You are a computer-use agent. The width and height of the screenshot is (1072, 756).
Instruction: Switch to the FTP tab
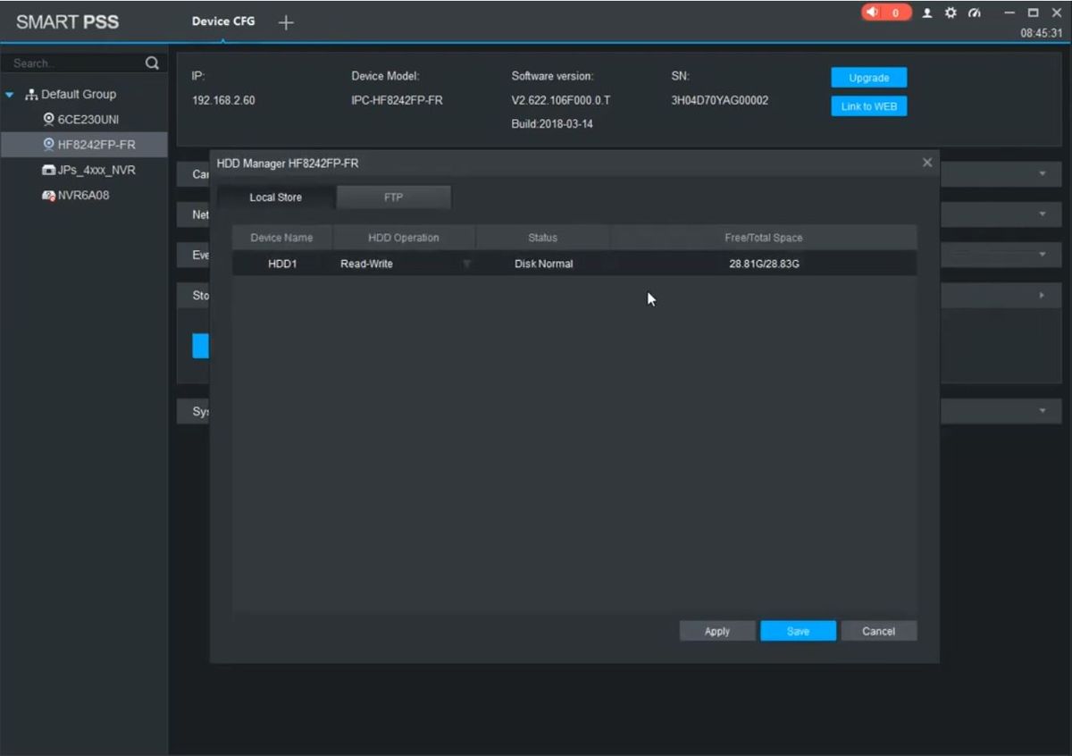(393, 197)
